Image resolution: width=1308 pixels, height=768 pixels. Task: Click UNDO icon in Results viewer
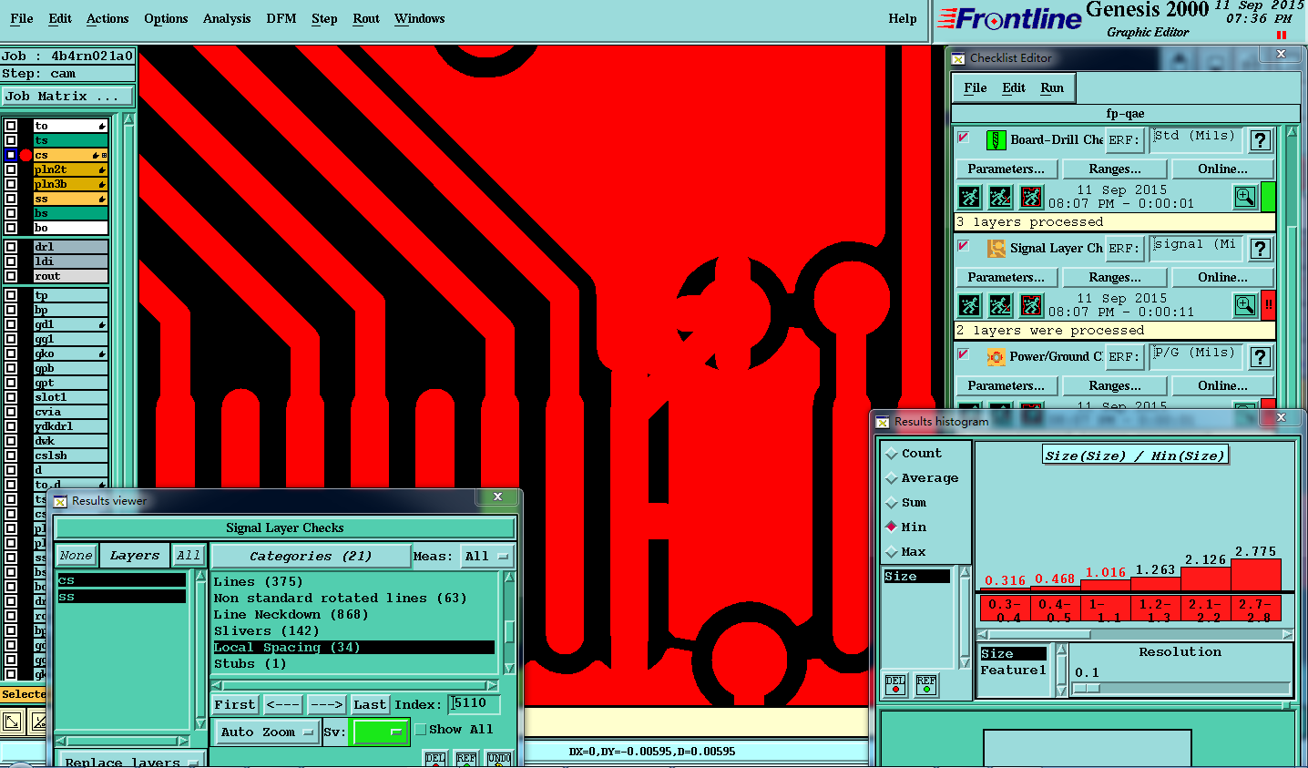click(x=499, y=760)
